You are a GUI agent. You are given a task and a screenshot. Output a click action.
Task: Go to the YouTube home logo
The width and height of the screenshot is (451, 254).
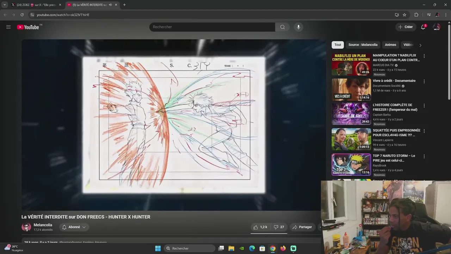tap(28, 27)
